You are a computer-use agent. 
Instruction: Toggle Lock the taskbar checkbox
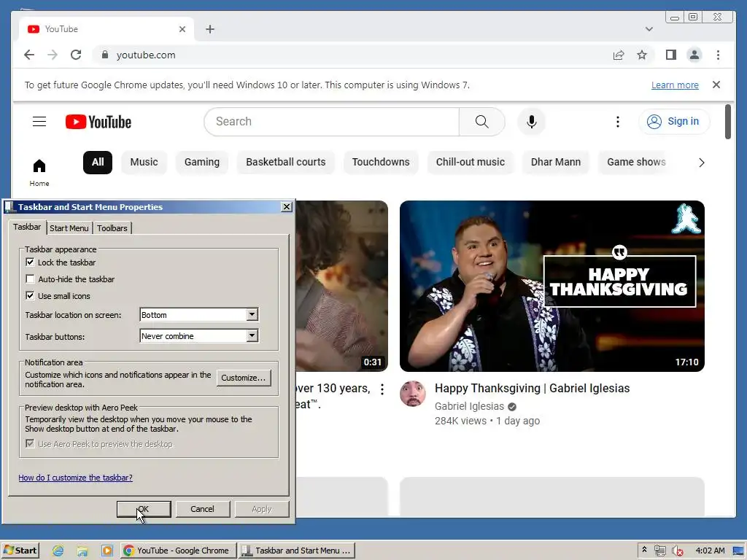[30, 262]
